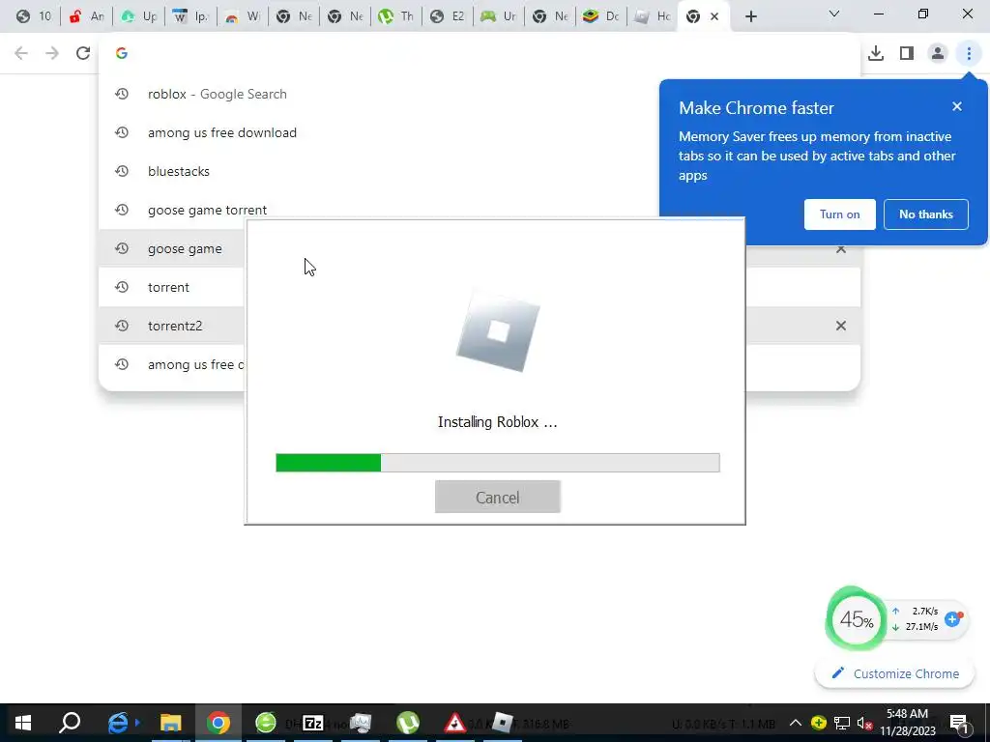Expand the tab search chevron
Screen dimensions: 990x742
(x=834, y=14)
